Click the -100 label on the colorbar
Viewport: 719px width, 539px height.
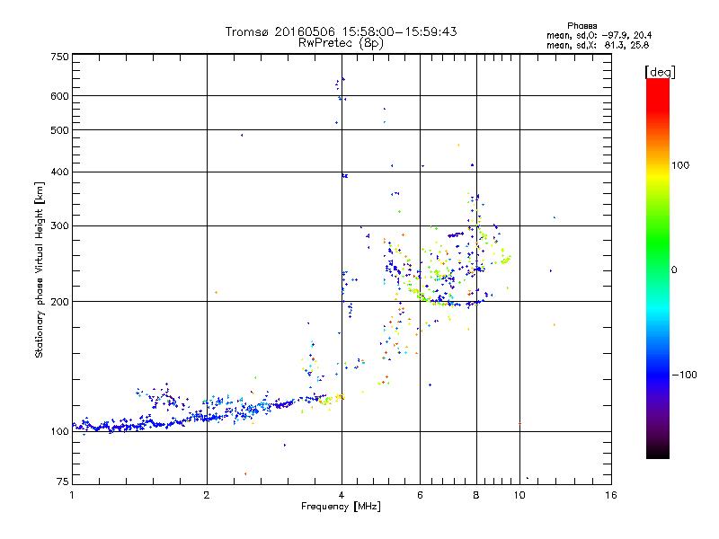685,375
